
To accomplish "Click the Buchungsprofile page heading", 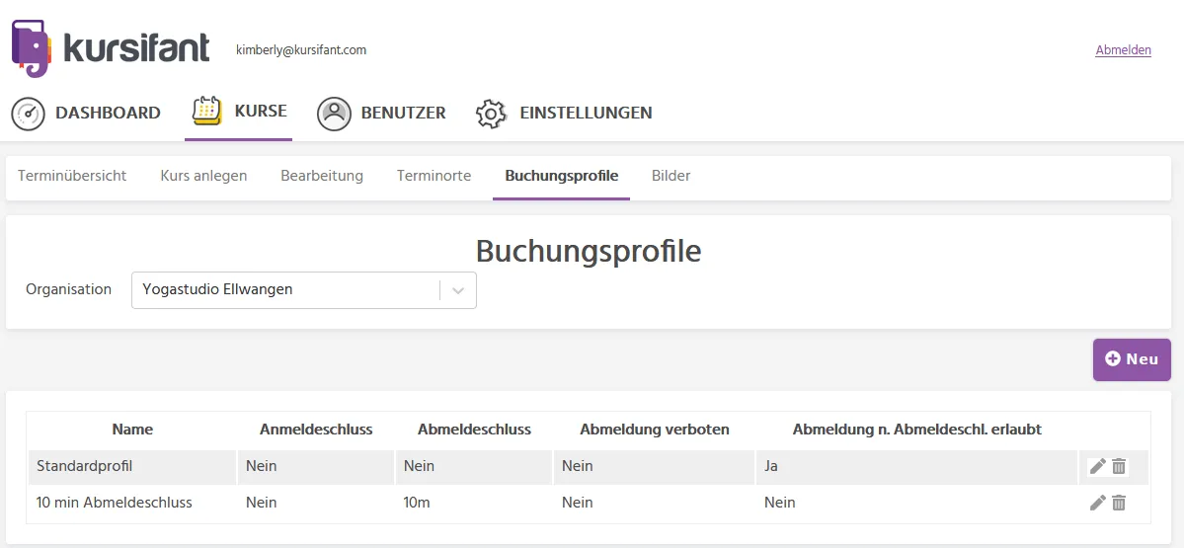I will (x=589, y=251).
